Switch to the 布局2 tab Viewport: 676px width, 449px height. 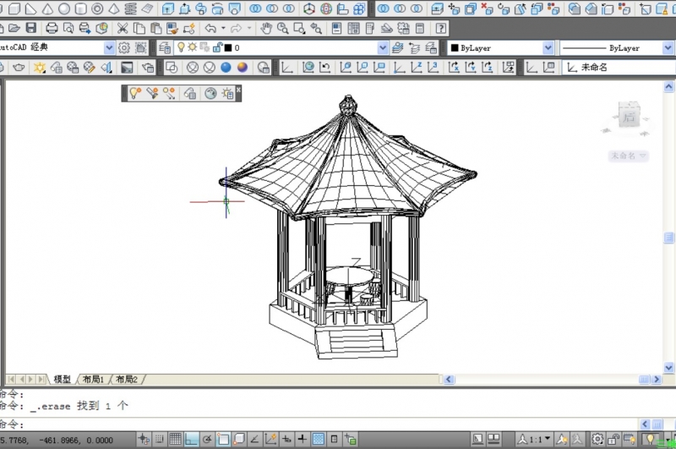pos(126,379)
